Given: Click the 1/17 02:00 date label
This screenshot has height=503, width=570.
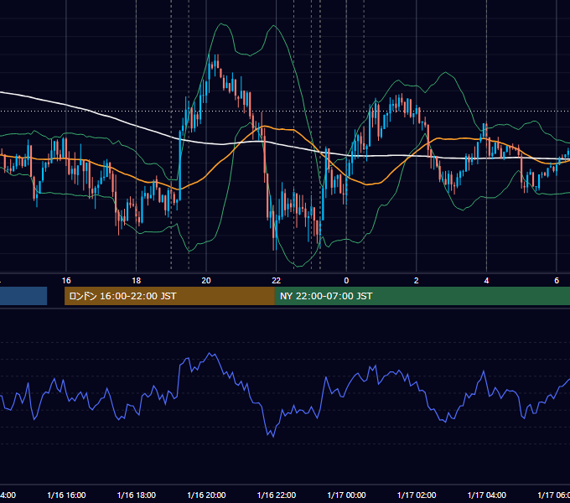Looking at the screenshot, I should pyautogui.click(x=417, y=495).
